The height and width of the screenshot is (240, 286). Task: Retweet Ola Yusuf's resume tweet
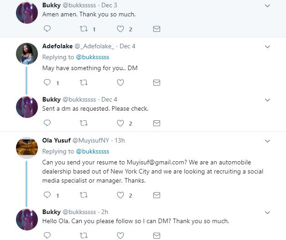click(x=83, y=195)
